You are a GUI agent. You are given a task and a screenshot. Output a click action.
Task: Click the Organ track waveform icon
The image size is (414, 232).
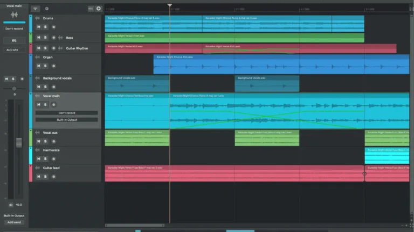click(x=38, y=57)
